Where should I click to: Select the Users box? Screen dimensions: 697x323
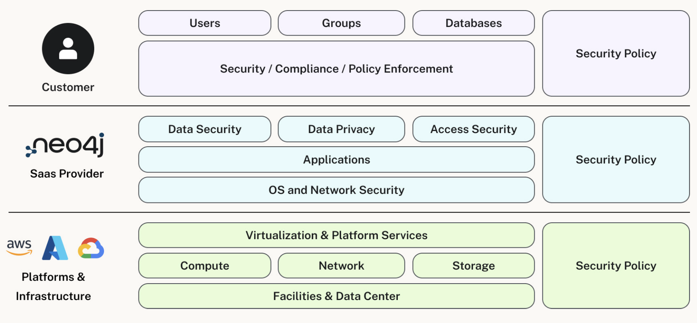pos(205,23)
